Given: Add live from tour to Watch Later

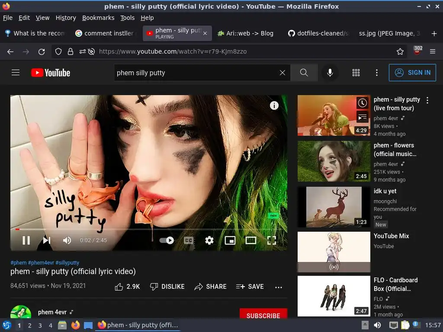Looking at the screenshot, I should pos(363,103).
